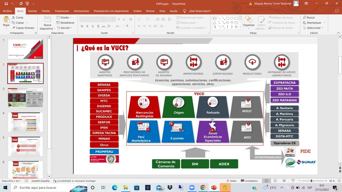This screenshot has width=342, height=192.
Task: Collapse the ribbon with the chevron
Action: (x=339, y=33)
